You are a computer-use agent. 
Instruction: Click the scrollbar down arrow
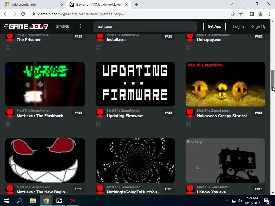[x=273, y=193]
